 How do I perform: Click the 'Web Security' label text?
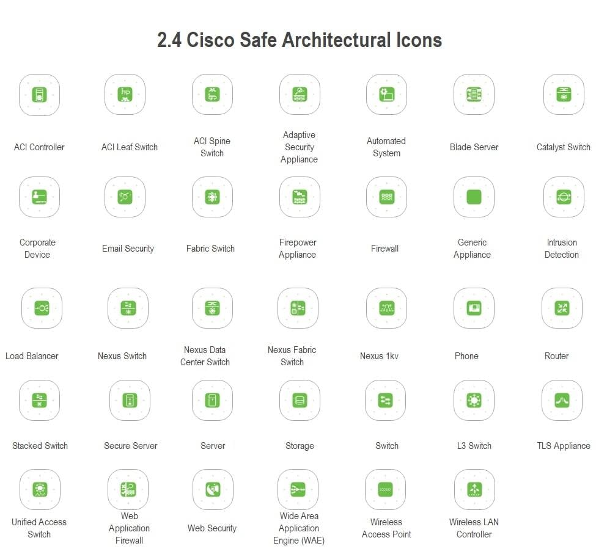tap(212, 528)
